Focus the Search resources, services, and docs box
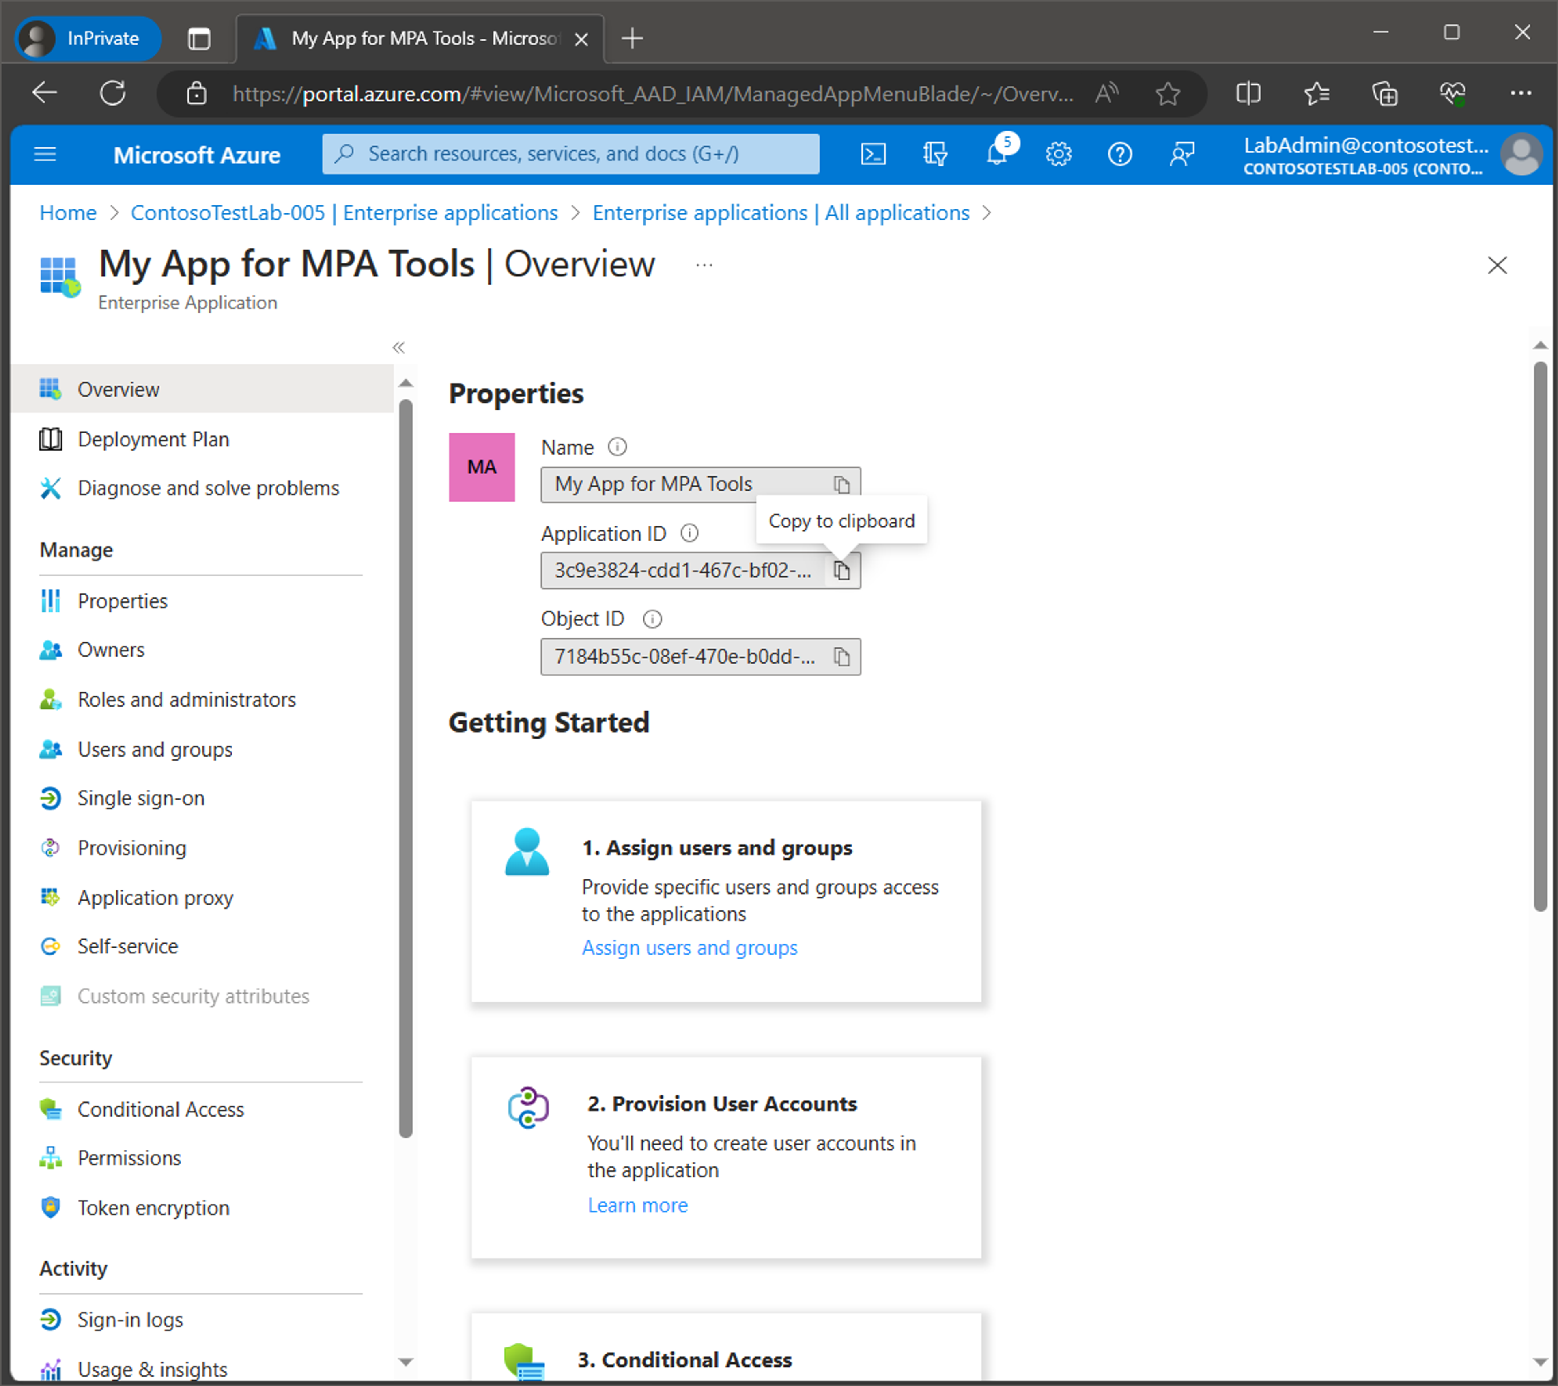 pyautogui.click(x=570, y=154)
